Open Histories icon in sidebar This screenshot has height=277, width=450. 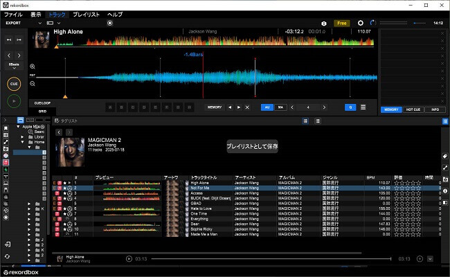tap(6, 211)
